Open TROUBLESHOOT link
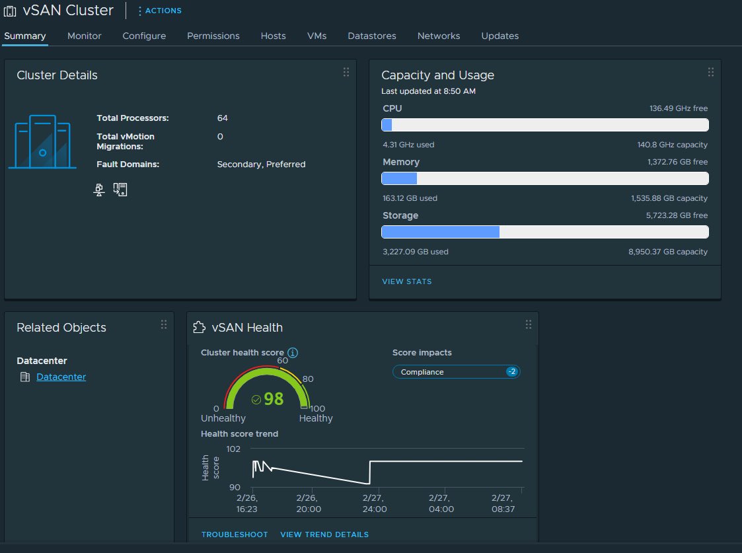 tap(235, 535)
